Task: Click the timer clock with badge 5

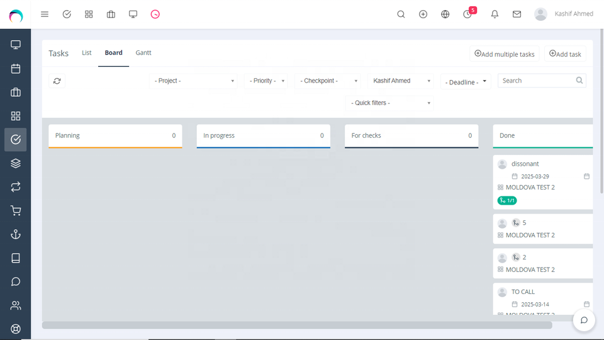Action: 467,14
